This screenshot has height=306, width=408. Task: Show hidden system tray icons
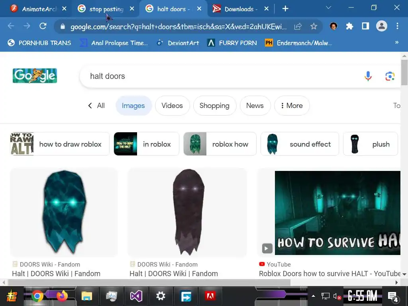[313, 296]
